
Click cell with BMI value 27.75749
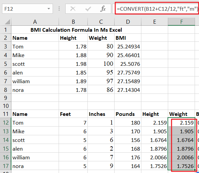[x=128, y=72]
